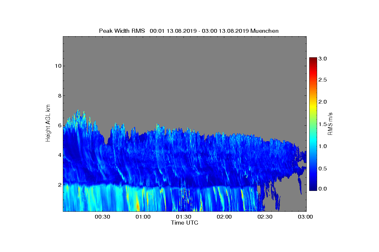Screen dimensions: 379x252
Task: Click the height tick label 8
Action: coord(59,95)
